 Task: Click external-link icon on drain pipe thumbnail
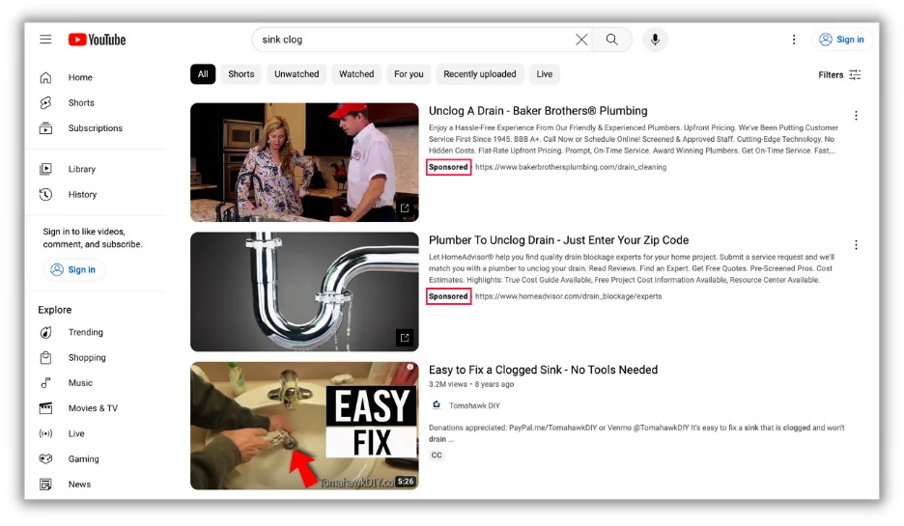(x=405, y=338)
